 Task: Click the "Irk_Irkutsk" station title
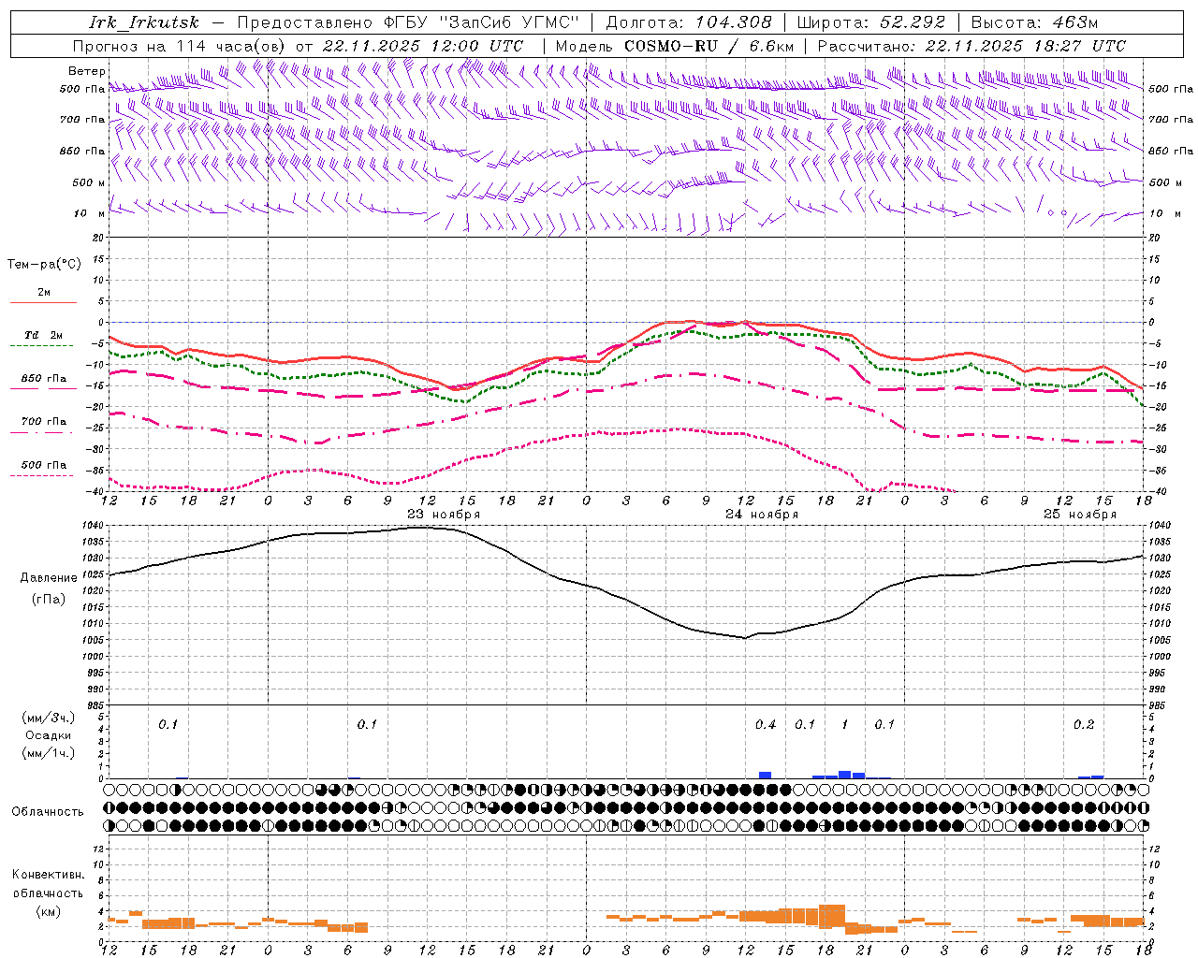(x=143, y=22)
